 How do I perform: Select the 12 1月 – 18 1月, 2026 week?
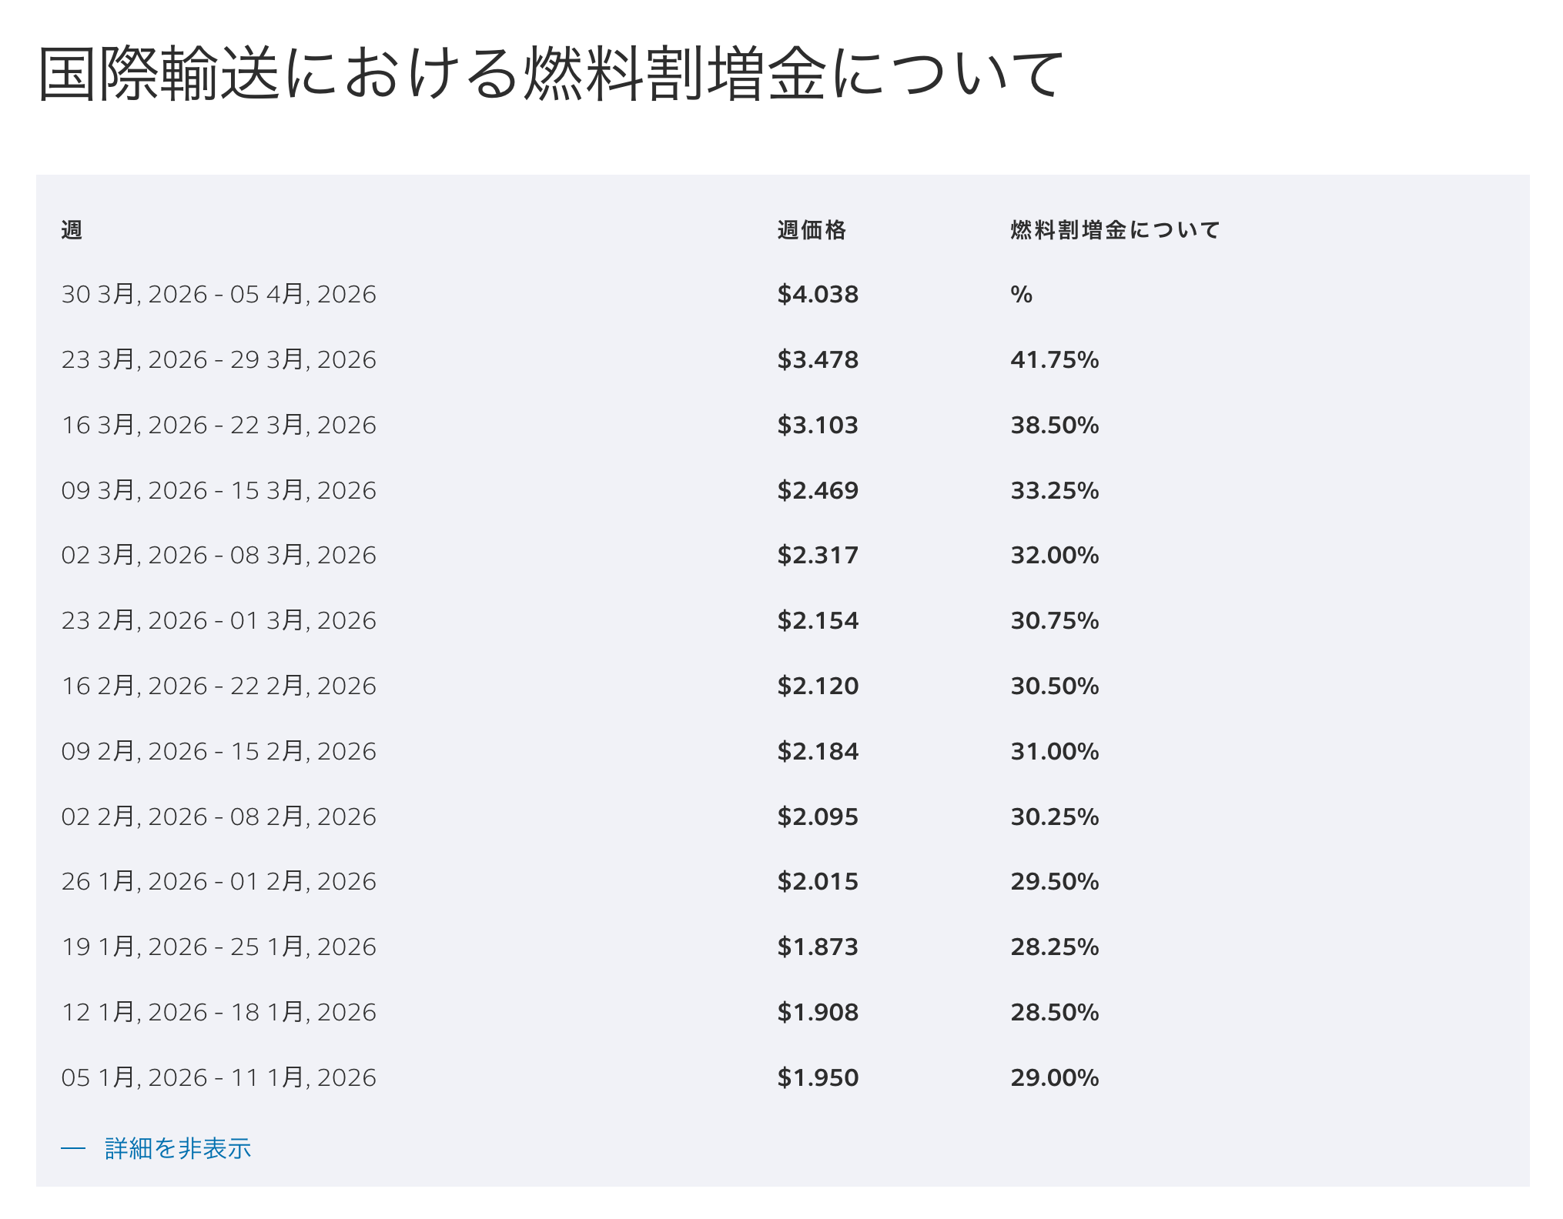pyautogui.click(x=219, y=1012)
